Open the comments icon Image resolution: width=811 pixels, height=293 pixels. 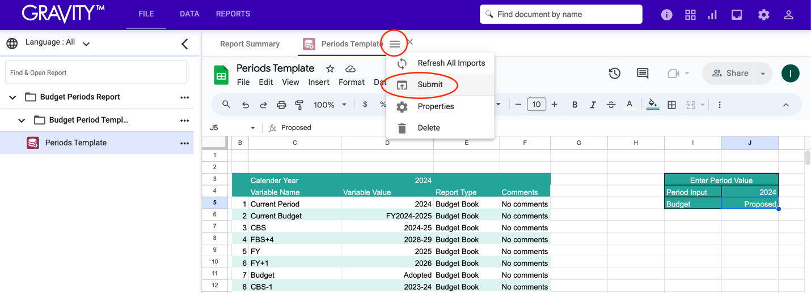tap(643, 73)
